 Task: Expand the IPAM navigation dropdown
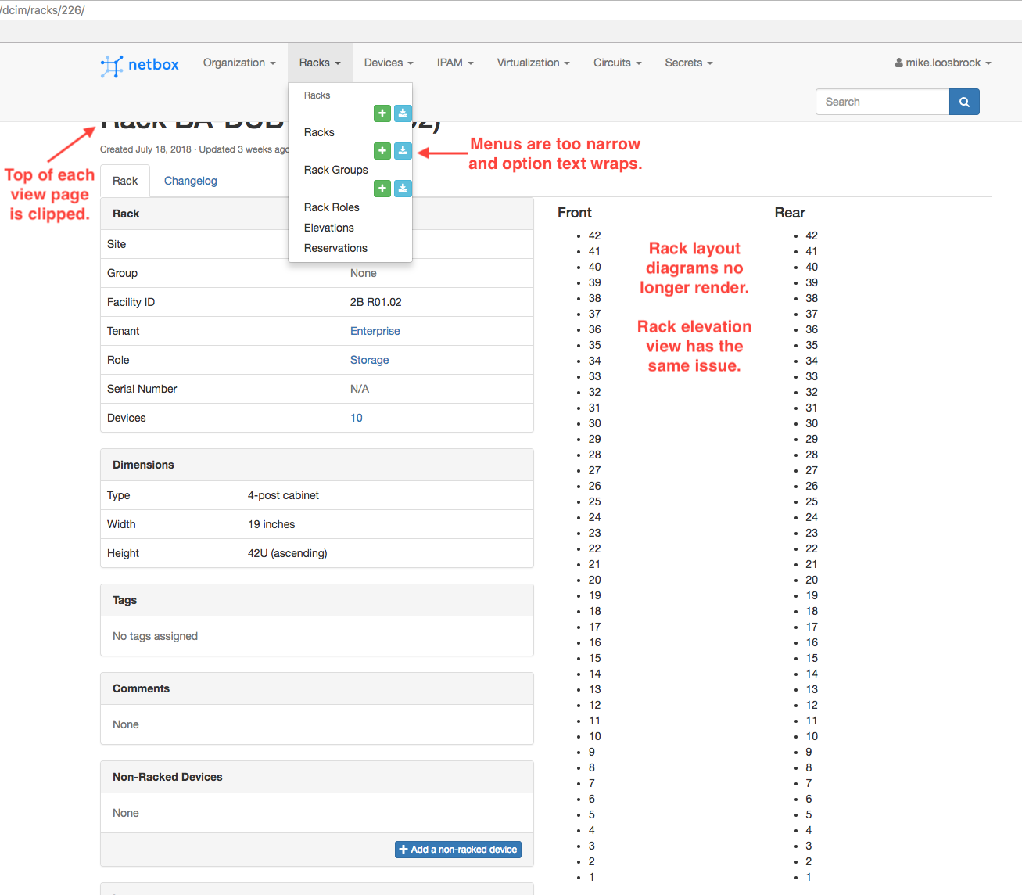[455, 63]
